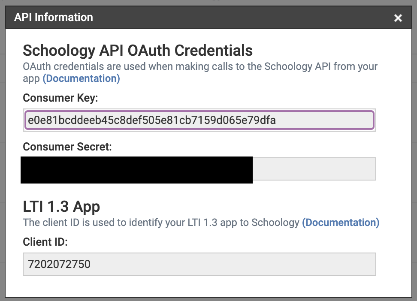Click the 7202072750 client ID value
The height and width of the screenshot is (301, 417).
59,264
